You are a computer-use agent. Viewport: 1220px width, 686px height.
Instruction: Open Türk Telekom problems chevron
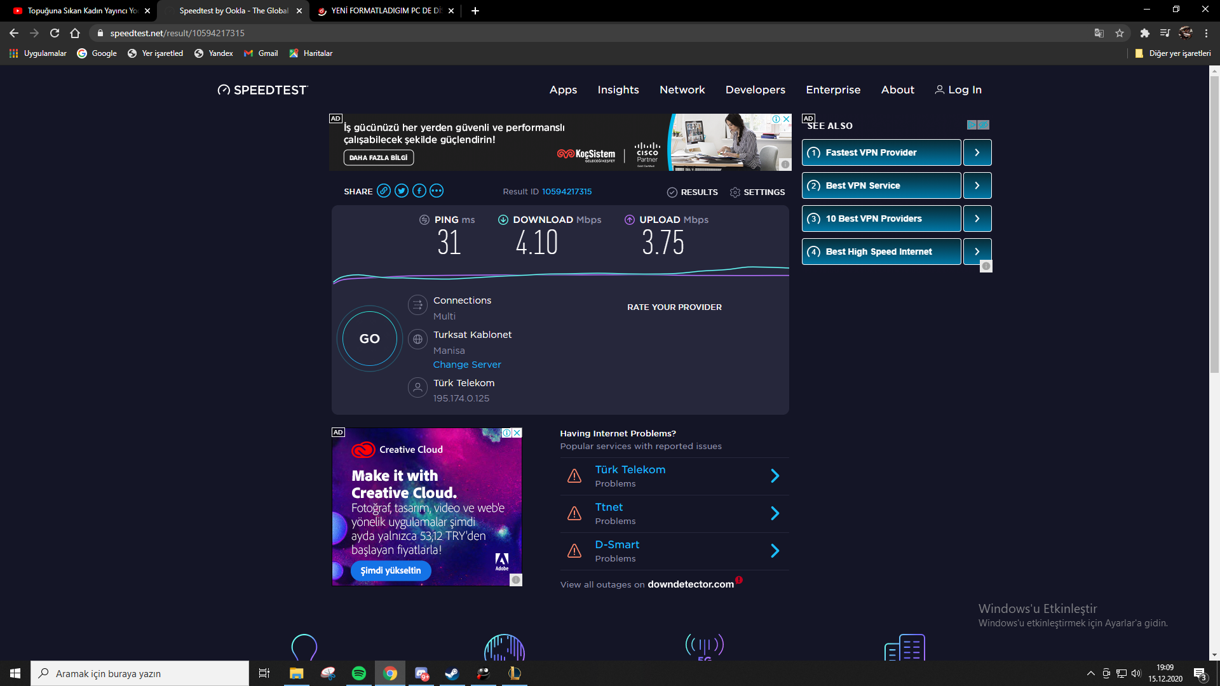pos(775,476)
